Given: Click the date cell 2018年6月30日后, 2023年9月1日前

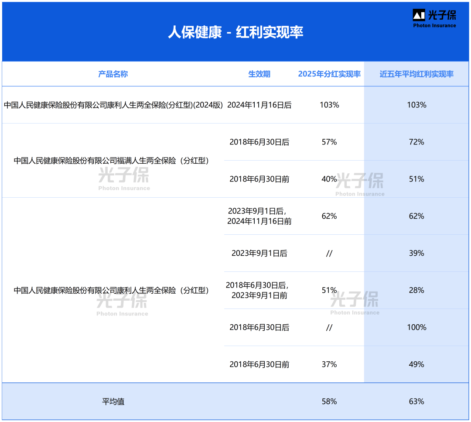Looking at the screenshot, I should 258,290.
